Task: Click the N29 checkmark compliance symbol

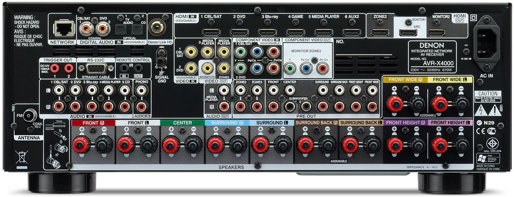Action: click(x=485, y=123)
